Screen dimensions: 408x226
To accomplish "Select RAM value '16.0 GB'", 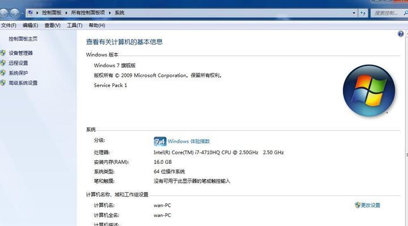I will 163,162.
